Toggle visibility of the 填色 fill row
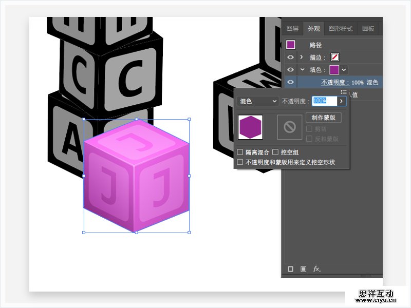 (291, 69)
